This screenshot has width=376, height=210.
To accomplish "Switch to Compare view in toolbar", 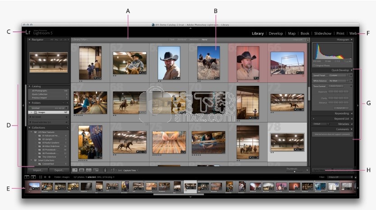I will [x=89, y=170].
